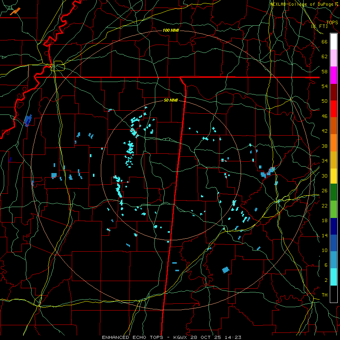Click the '20 OCT 25' date in the caption
Image resolution: width=340 pixels, height=340 pixels.
click(x=206, y=337)
